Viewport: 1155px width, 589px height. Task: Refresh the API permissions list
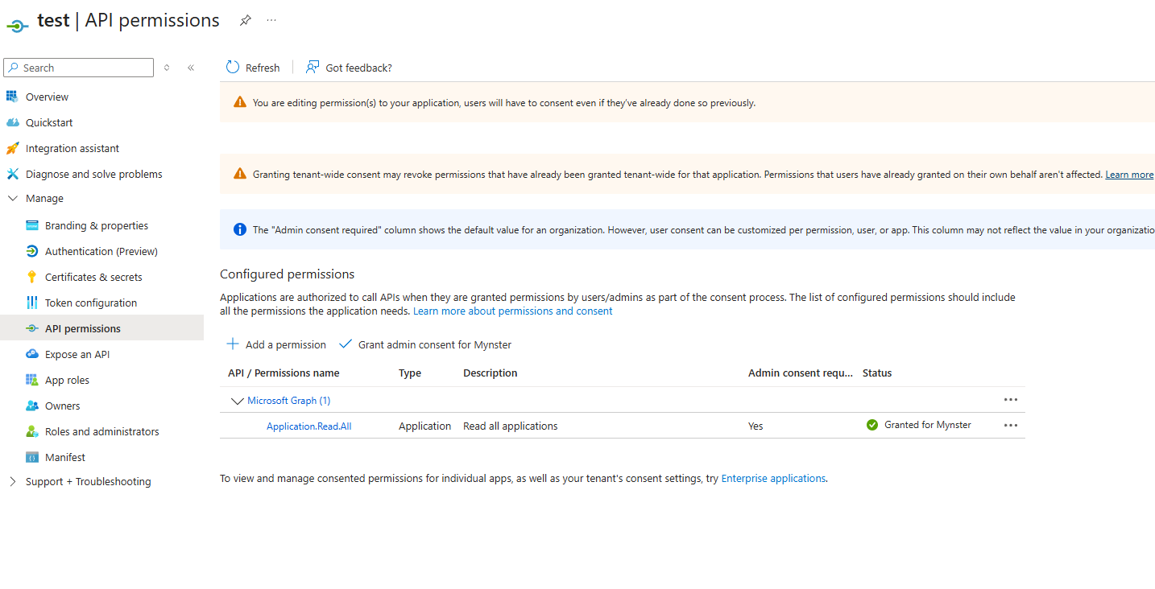click(x=252, y=67)
